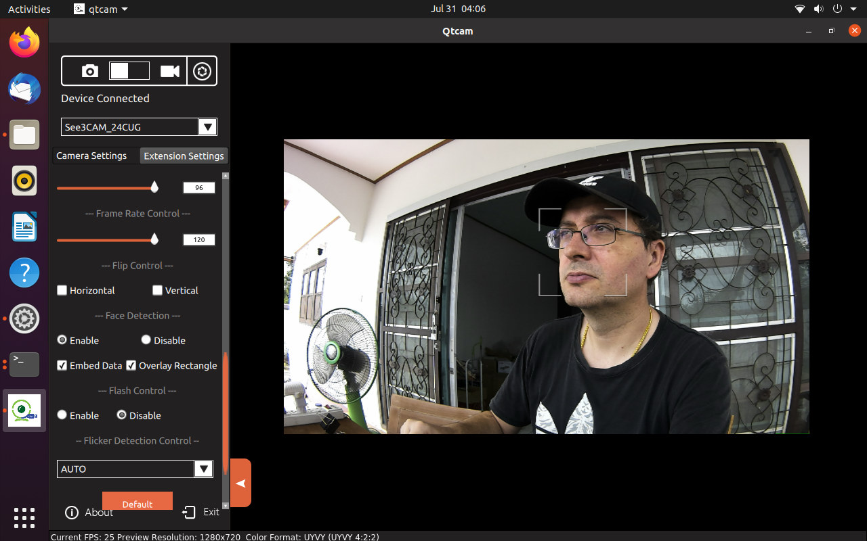Uncheck the Embed Data checkbox
This screenshot has width=867, height=541.
click(62, 365)
